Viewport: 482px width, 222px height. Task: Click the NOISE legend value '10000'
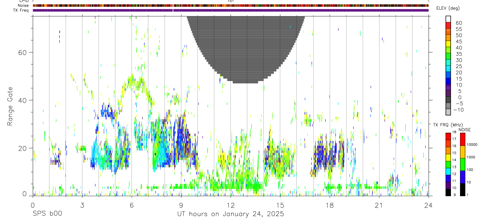(x=472, y=144)
